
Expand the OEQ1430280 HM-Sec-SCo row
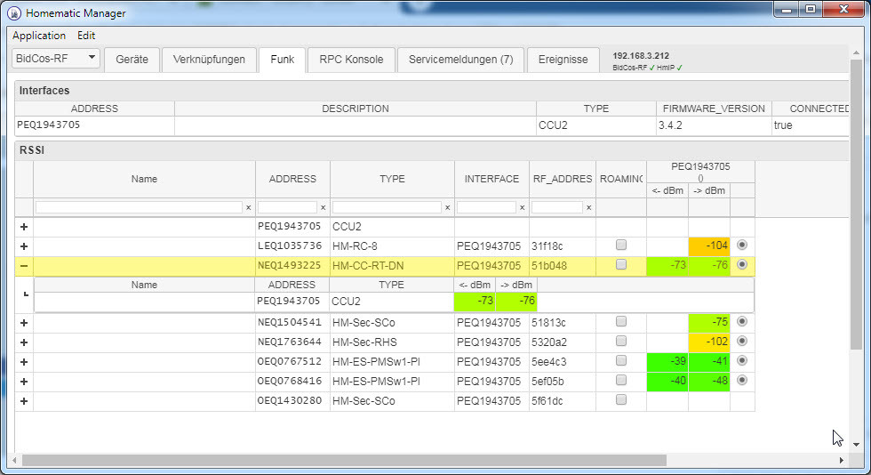point(24,401)
